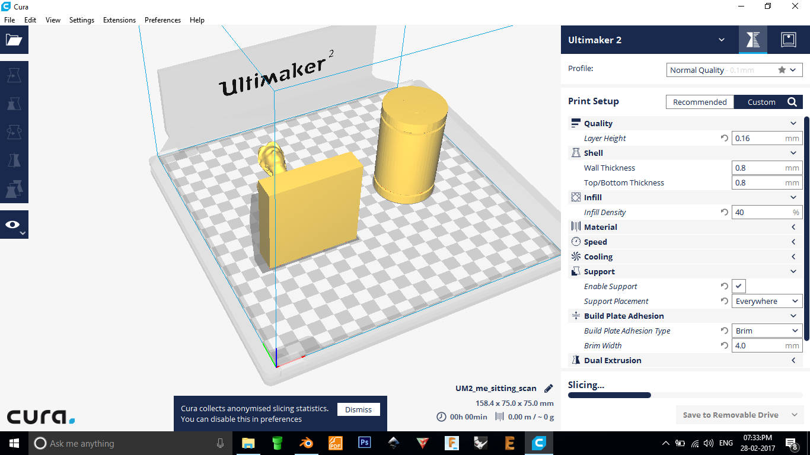
Task: Reset Infill Density to default value
Action: pos(724,212)
